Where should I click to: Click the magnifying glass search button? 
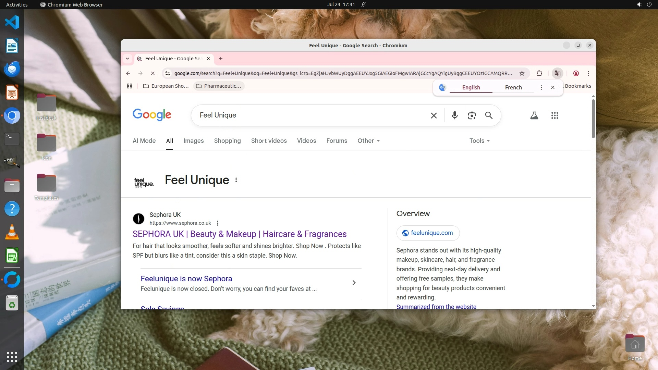point(489,115)
